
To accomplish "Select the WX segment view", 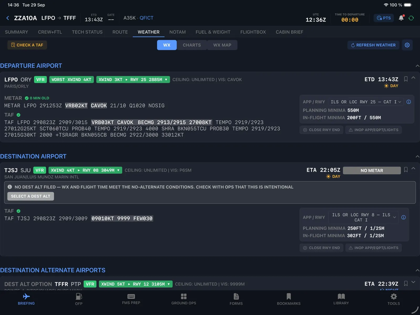I will 167,45.
